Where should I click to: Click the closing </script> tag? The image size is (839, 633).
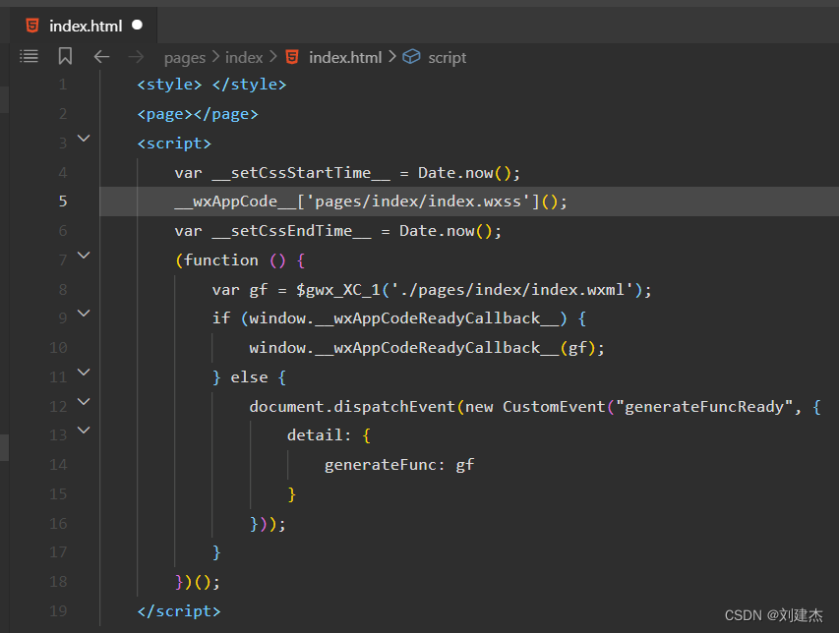tap(179, 611)
